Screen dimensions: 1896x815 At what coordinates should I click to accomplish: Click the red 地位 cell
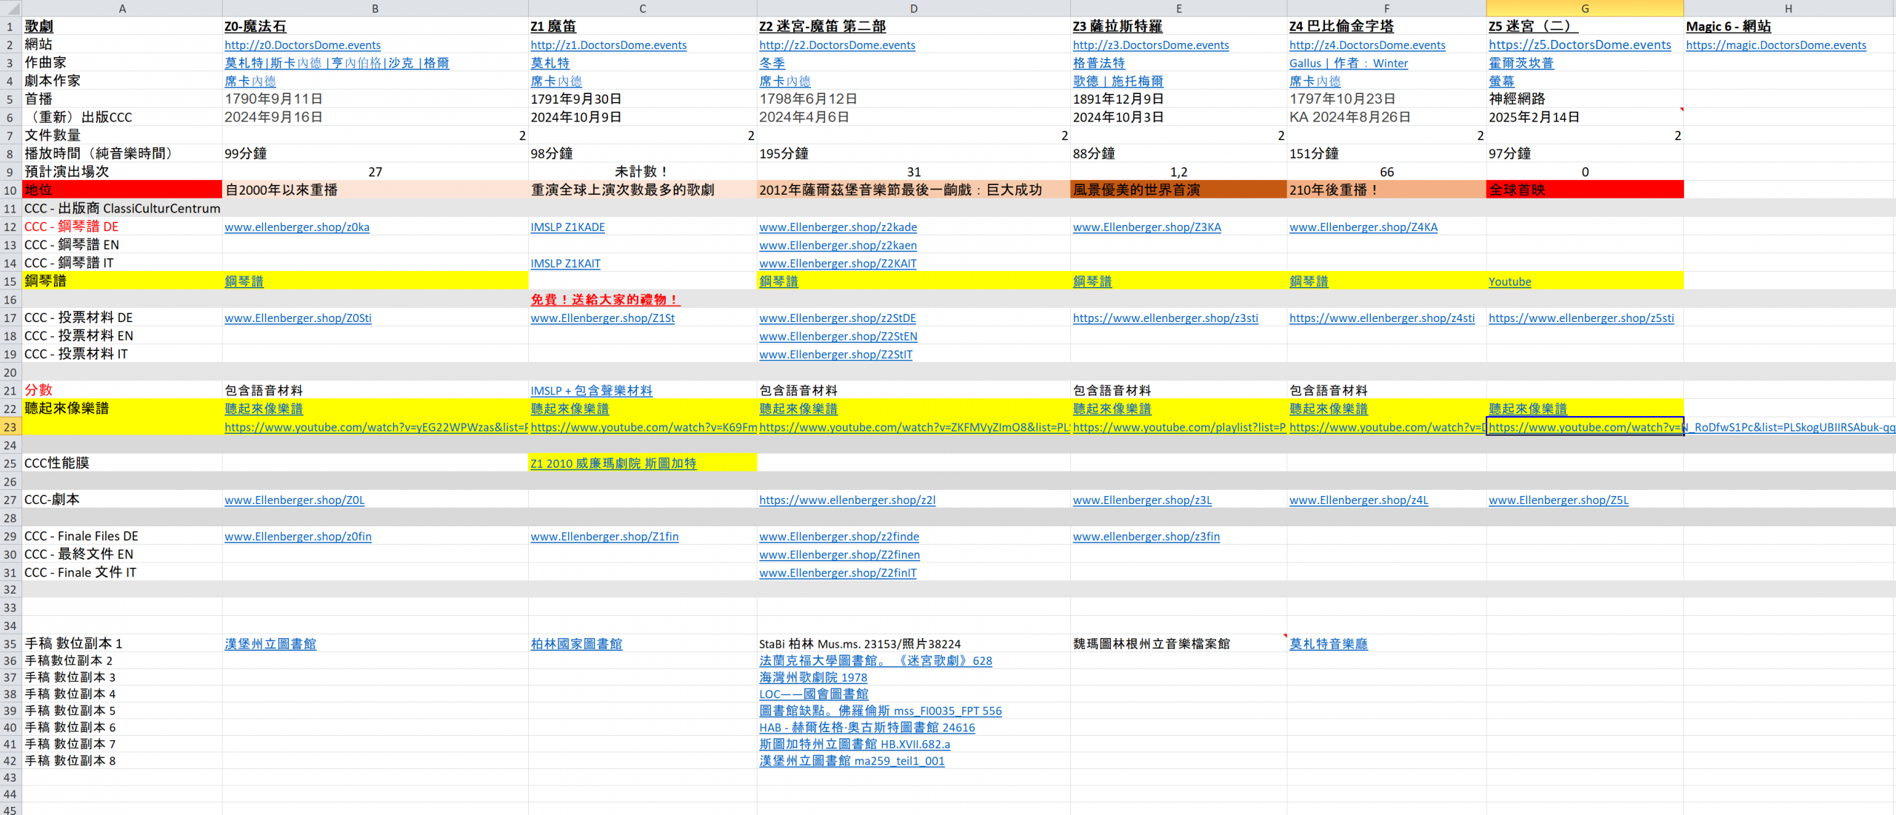[122, 190]
